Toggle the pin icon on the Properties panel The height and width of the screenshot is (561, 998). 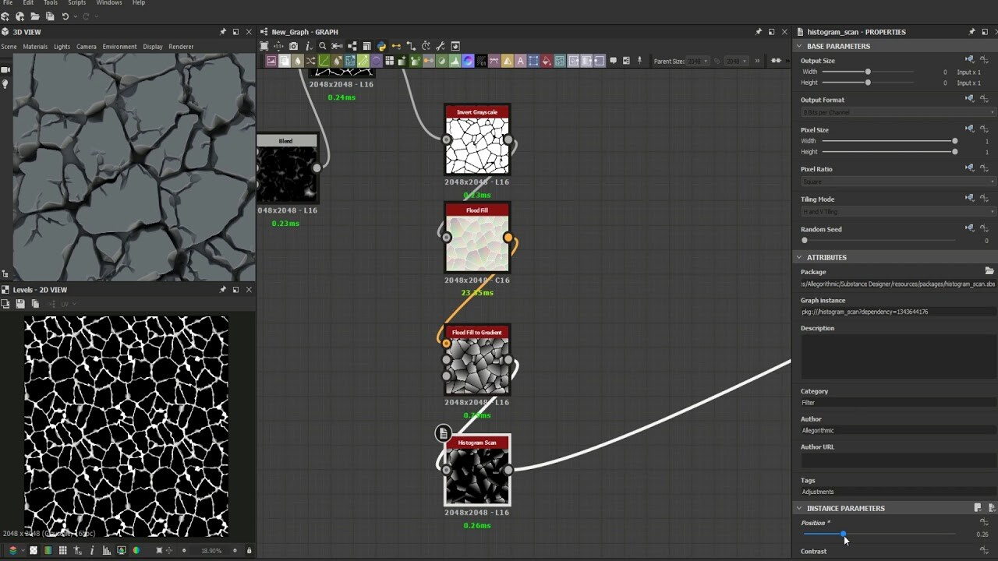point(970,32)
